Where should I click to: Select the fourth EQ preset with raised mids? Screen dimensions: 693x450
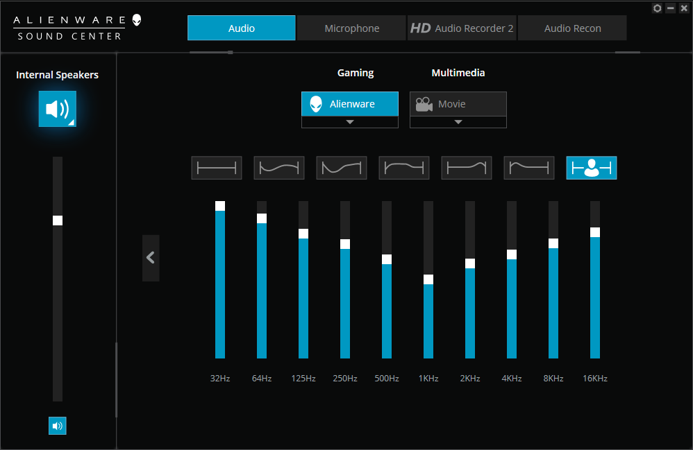(404, 168)
